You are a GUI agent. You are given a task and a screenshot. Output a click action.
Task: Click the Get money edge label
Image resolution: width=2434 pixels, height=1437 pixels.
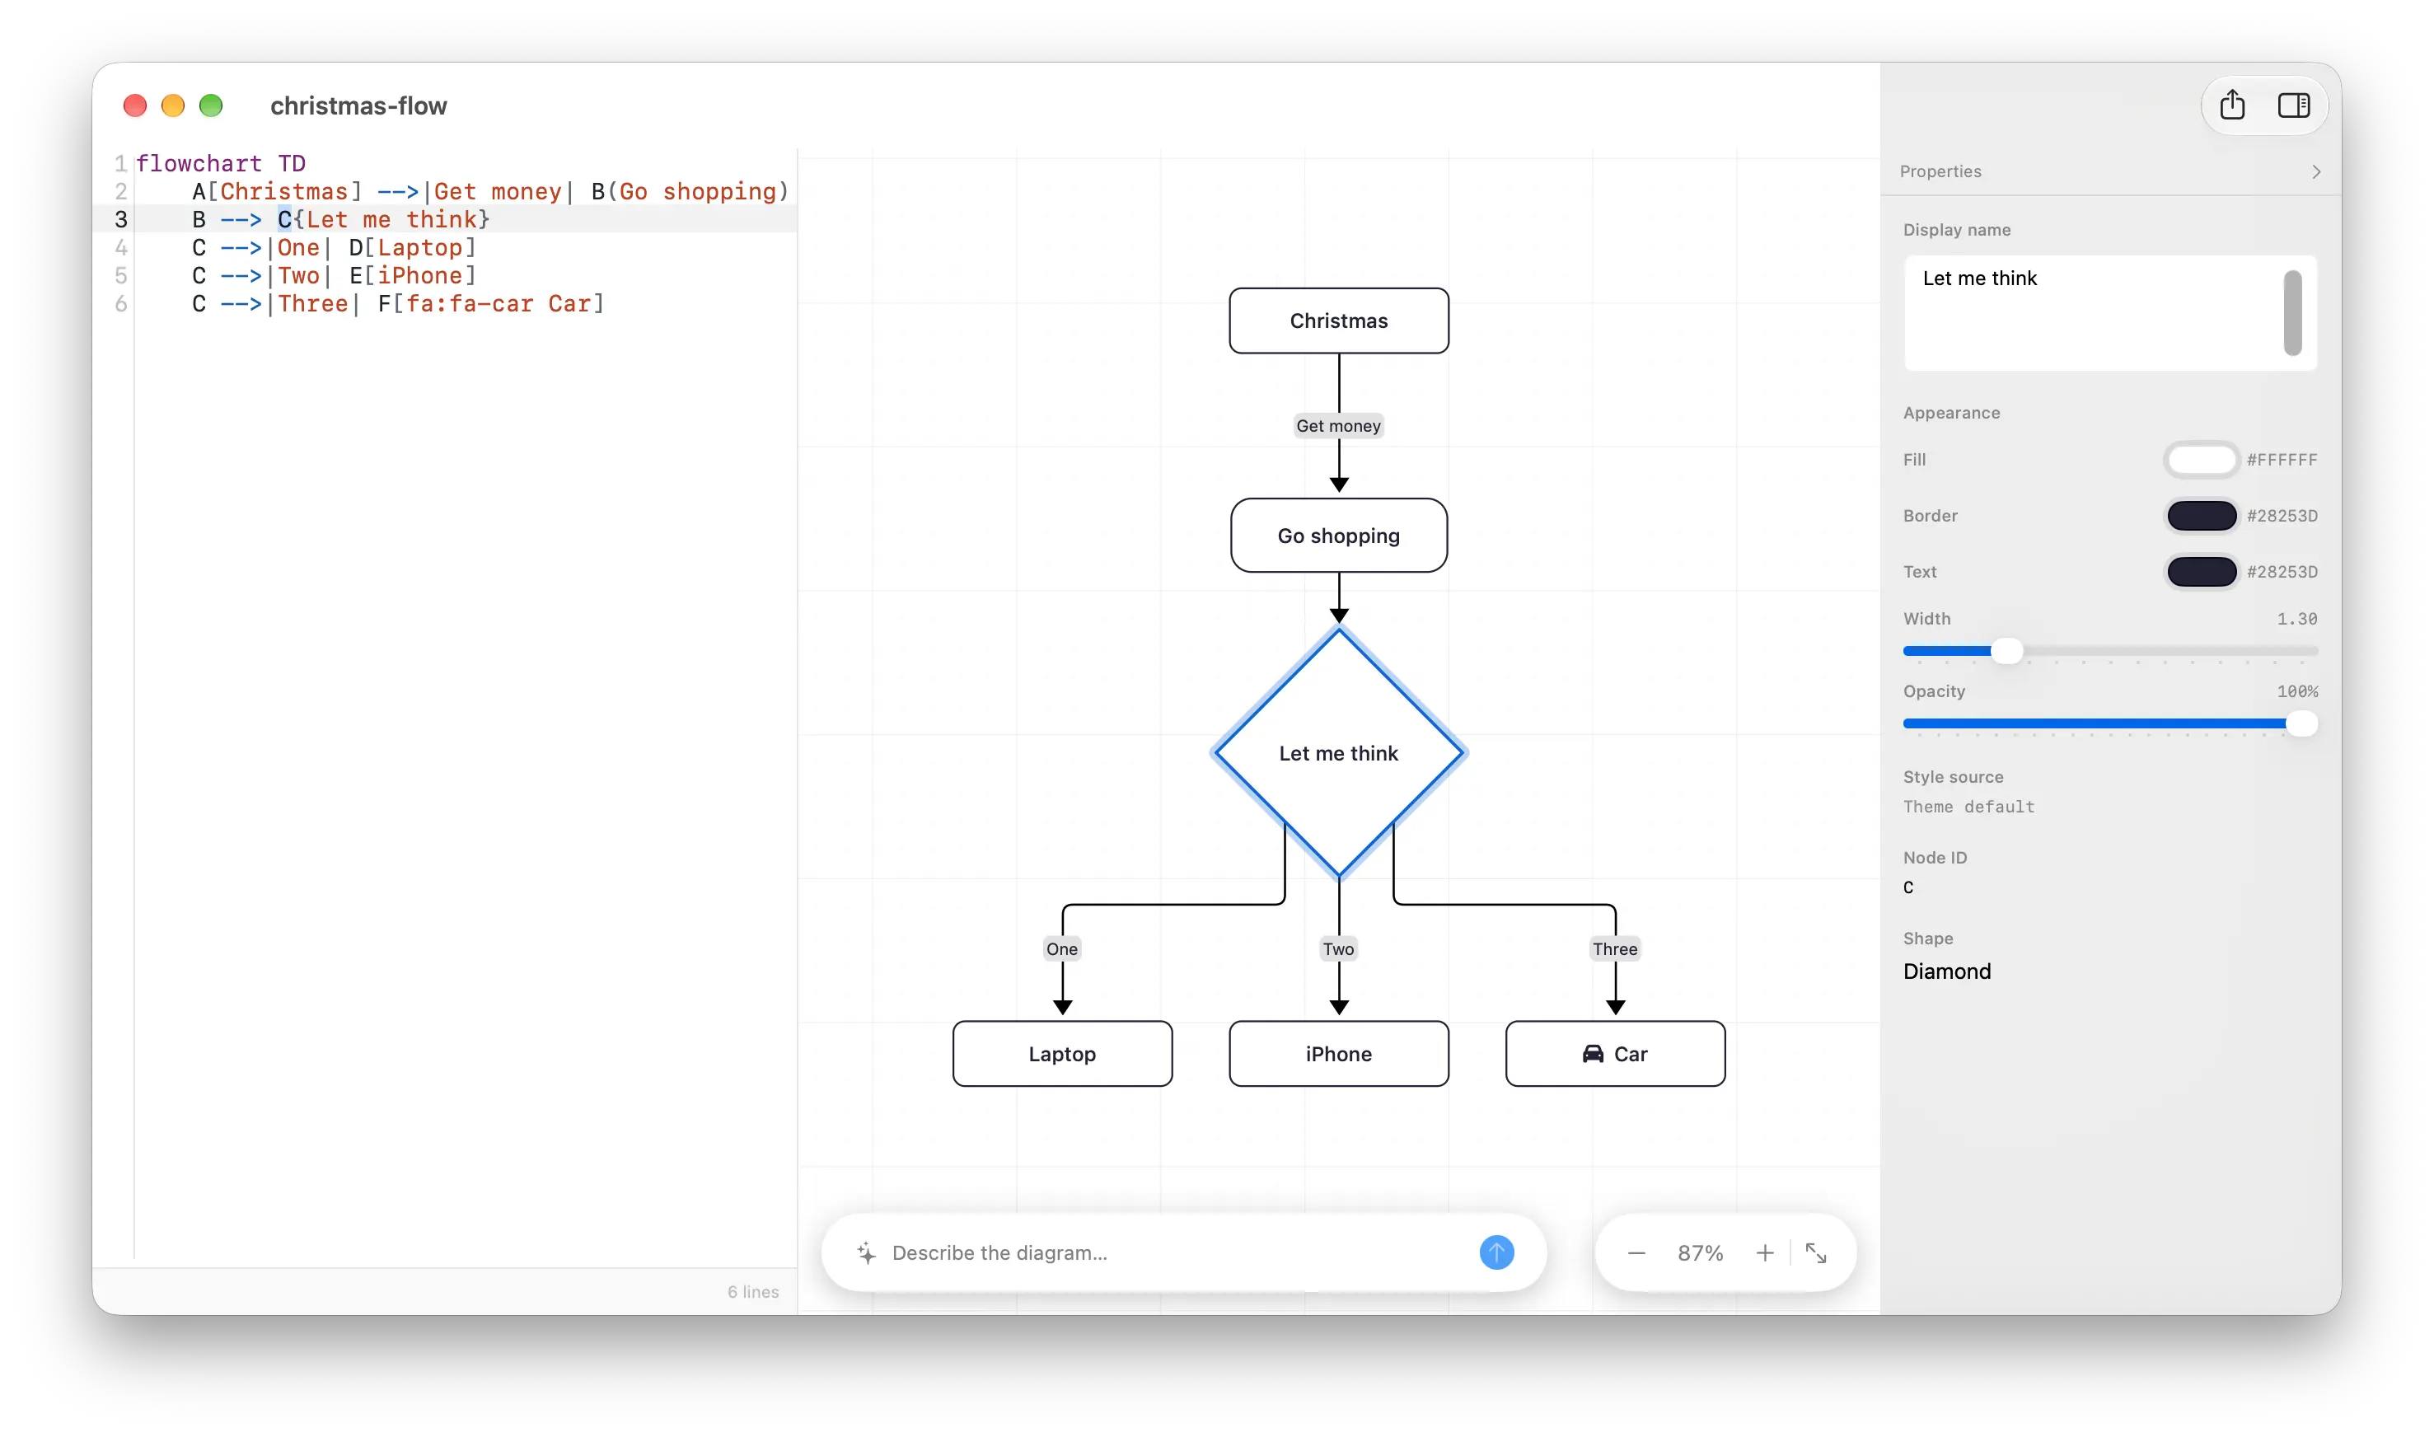[1338, 425]
